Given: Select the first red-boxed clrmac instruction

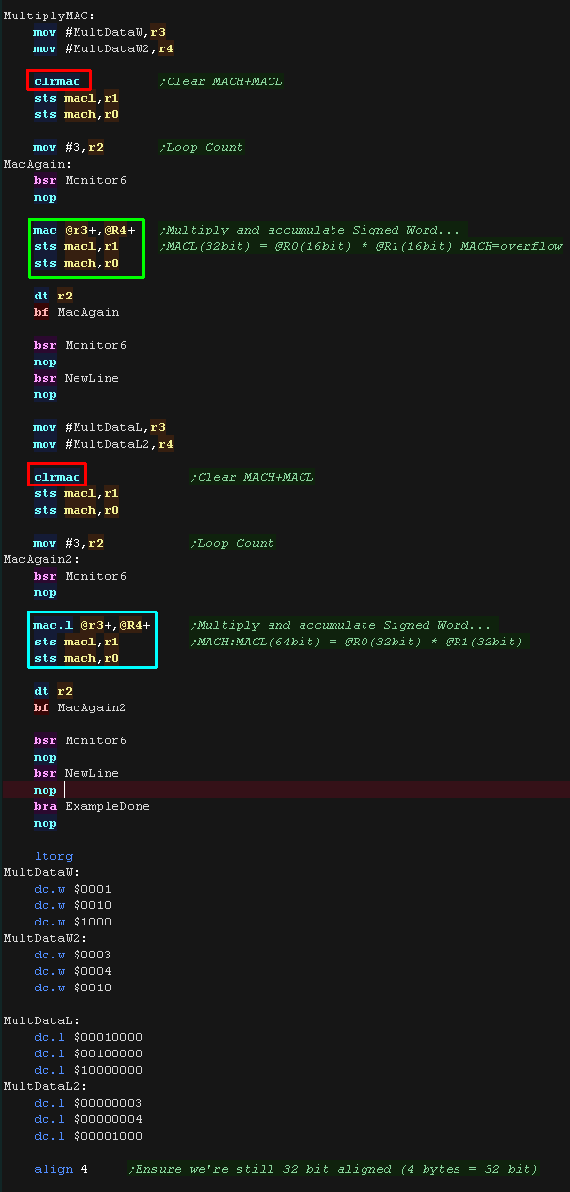Looking at the screenshot, I should click(x=57, y=81).
